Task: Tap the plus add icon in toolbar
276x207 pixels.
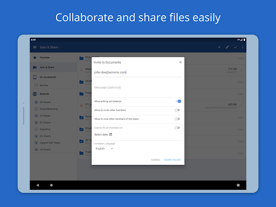Action: (219, 47)
